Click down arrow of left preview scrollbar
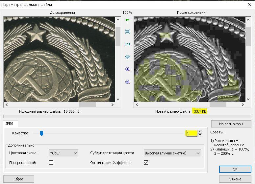 118,99
